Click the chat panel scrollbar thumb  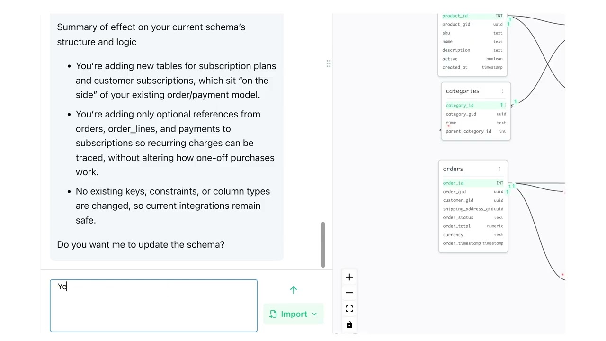tap(323, 244)
